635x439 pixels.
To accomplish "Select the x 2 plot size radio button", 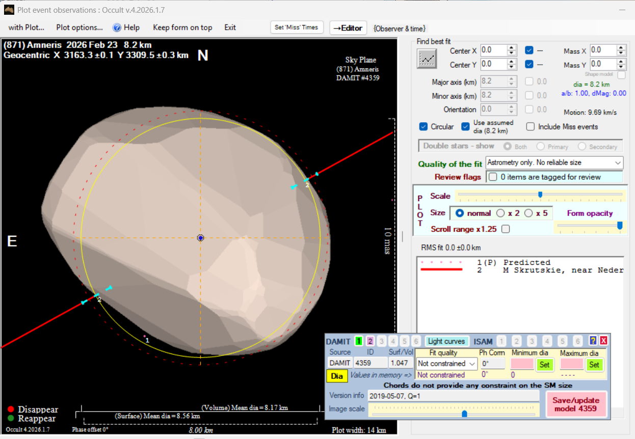I will click(501, 213).
